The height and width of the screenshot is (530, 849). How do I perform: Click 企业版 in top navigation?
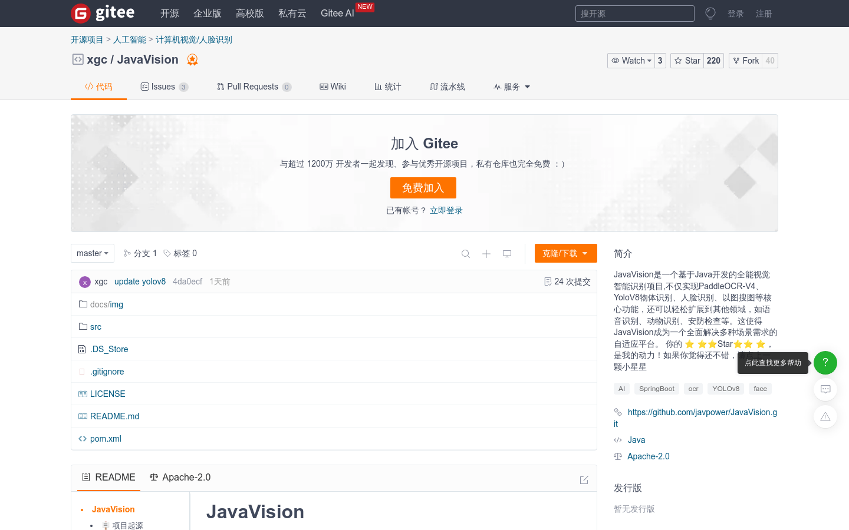(208, 13)
